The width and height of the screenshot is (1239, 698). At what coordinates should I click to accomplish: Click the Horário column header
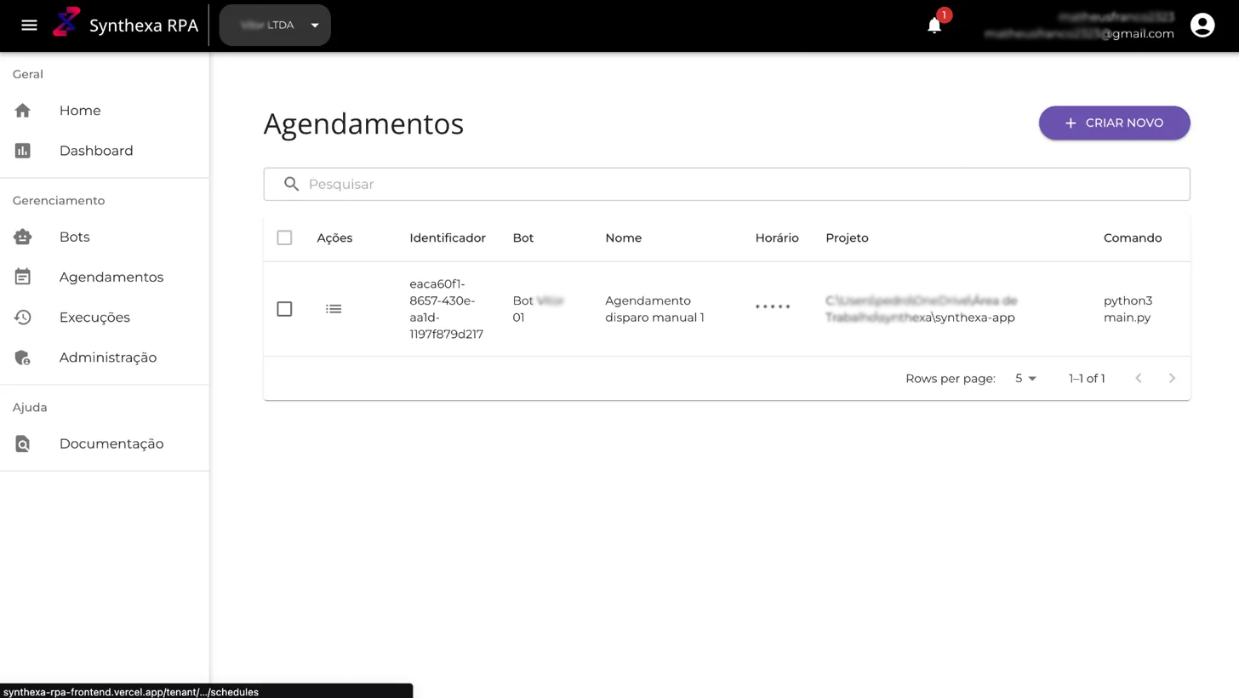(777, 237)
